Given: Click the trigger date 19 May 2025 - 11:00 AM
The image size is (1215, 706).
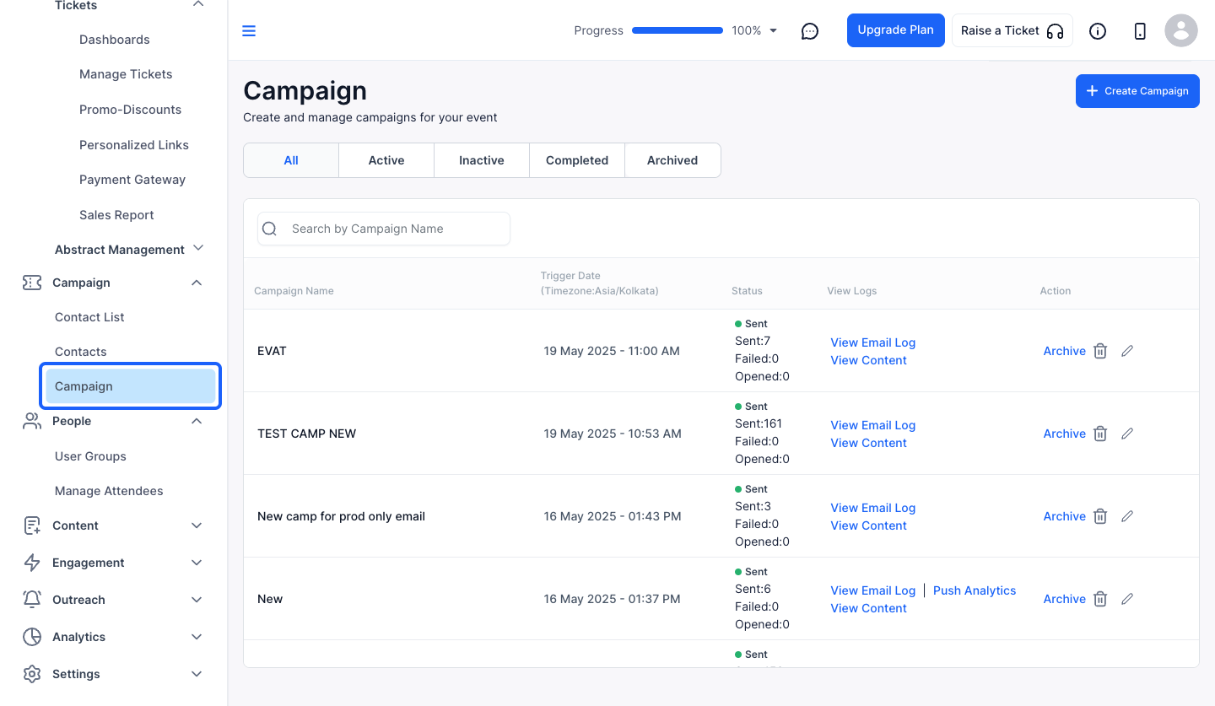Looking at the screenshot, I should [612, 351].
